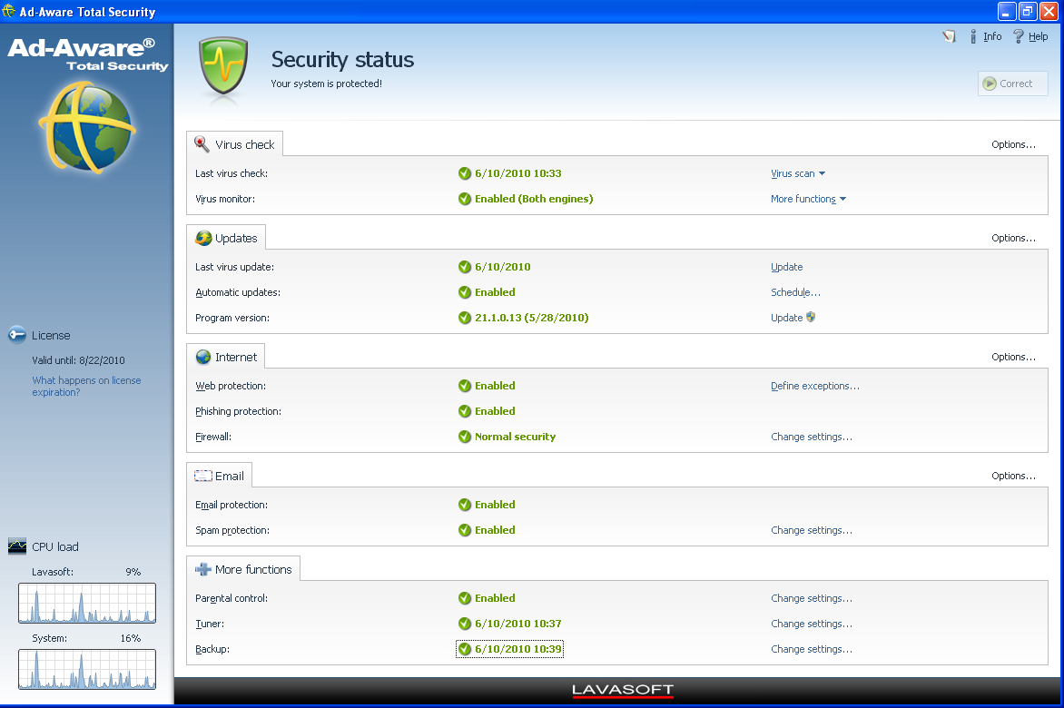The image size is (1064, 708).
Task: Open Define exceptions for web protection
Action: (815, 386)
